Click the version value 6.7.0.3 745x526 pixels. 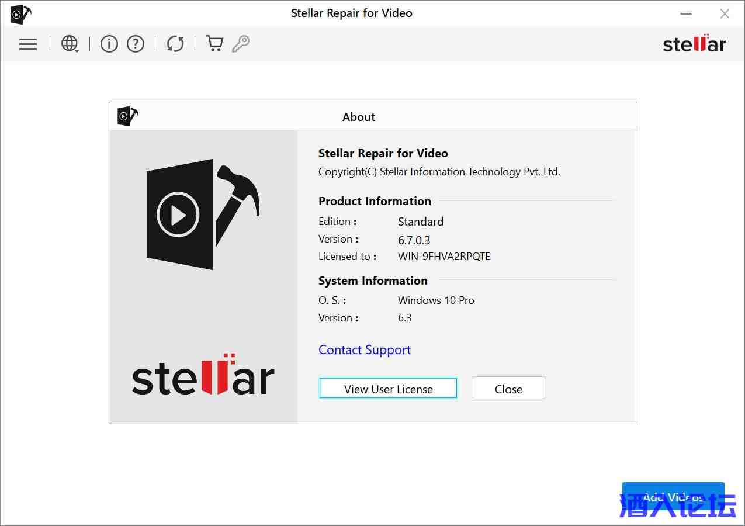pyautogui.click(x=414, y=240)
